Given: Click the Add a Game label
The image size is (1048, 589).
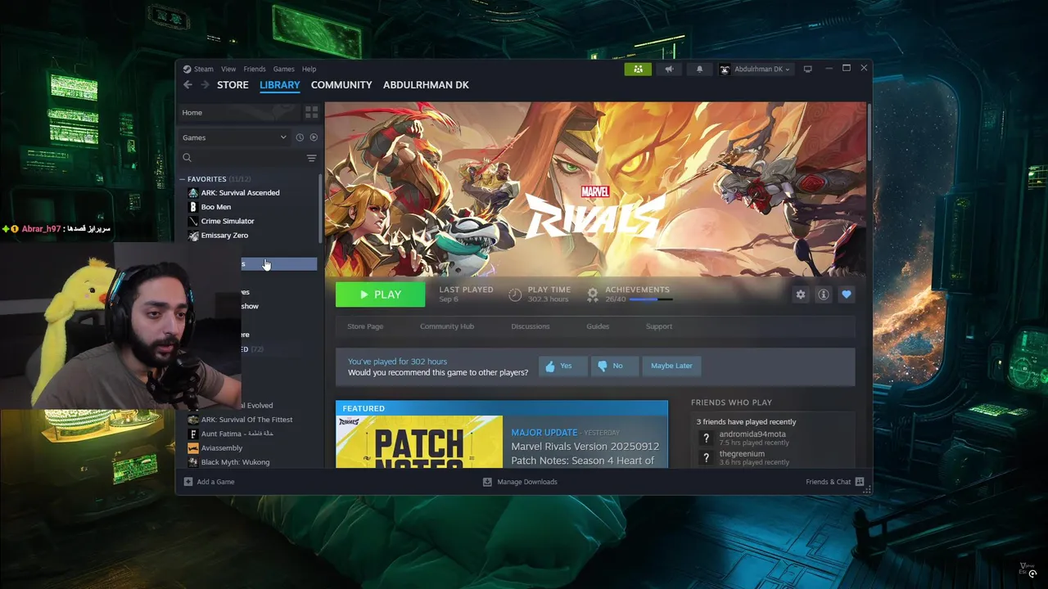Looking at the screenshot, I should coord(215,482).
